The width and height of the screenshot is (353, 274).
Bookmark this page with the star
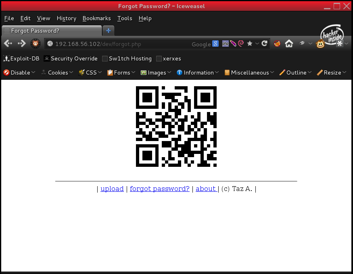coord(249,44)
